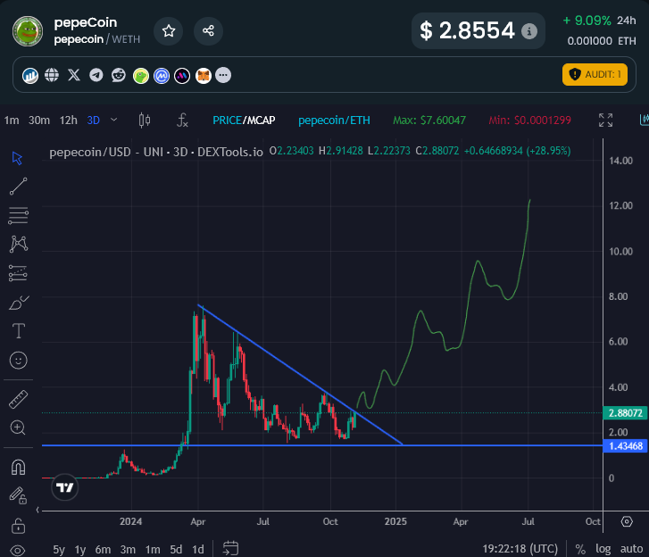649x557 pixels.
Task: Toggle lock all drawing tools
Action: [18, 526]
